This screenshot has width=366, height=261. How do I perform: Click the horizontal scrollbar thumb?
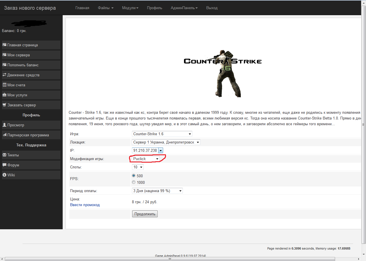[170, 259]
